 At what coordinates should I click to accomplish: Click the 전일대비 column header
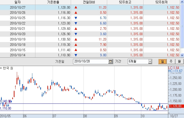(89, 2)
